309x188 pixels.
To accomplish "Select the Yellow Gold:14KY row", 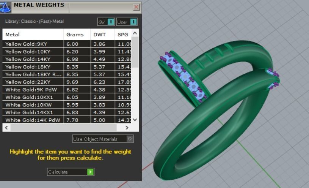I will tap(67, 59).
